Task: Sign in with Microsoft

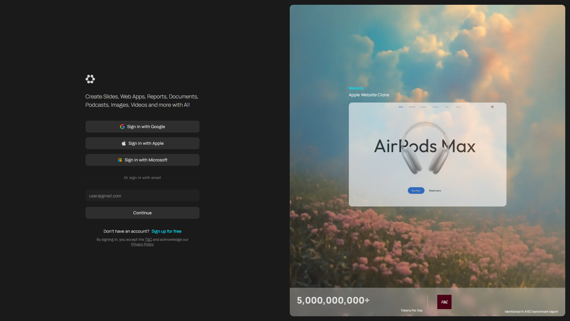Action: (x=142, y=160)
